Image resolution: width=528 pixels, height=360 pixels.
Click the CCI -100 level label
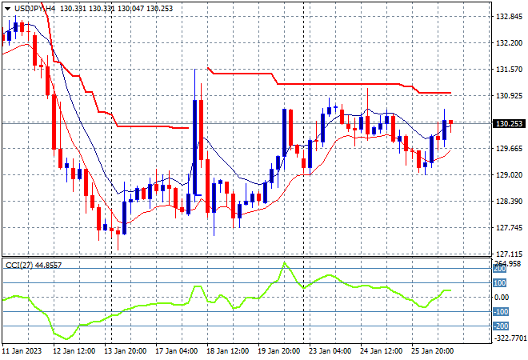point(501,312)
